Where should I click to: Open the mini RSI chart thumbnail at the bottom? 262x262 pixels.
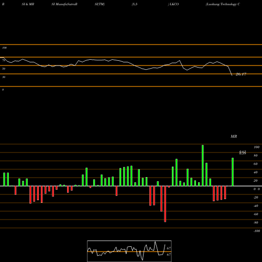click(x=129, y=251)
